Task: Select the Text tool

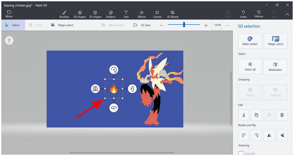Action: click(x=126, y=14)
